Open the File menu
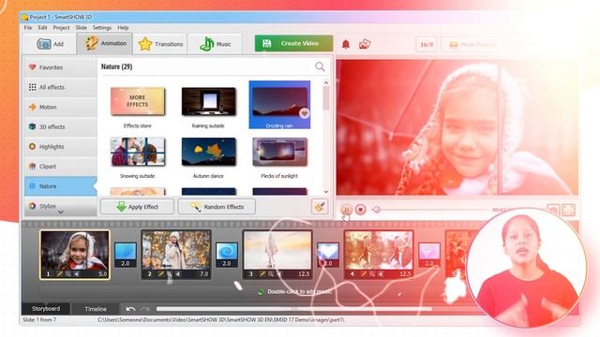Screen dimensions: 600x337 (28, 28)
